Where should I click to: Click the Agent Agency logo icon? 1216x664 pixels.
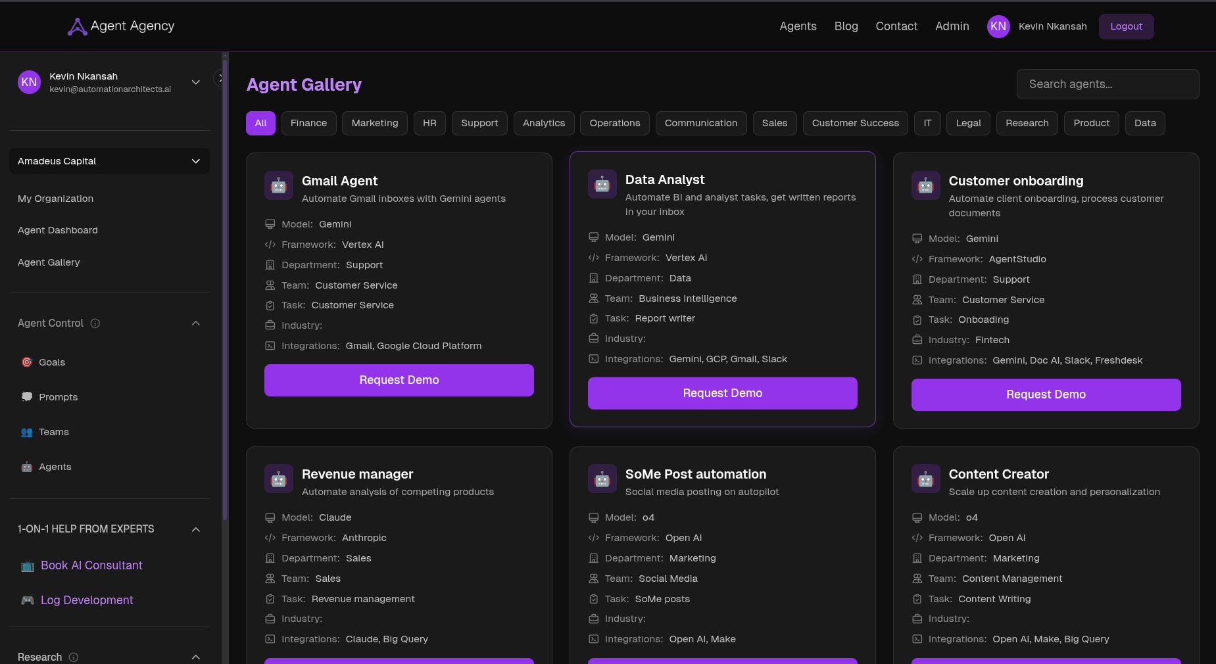pyautogui.click(x=77, y=26)
